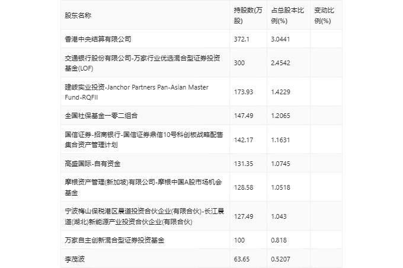Click the 1.4229 percentage value
Viewport: 403px width, 268px height.
[280, 92]
